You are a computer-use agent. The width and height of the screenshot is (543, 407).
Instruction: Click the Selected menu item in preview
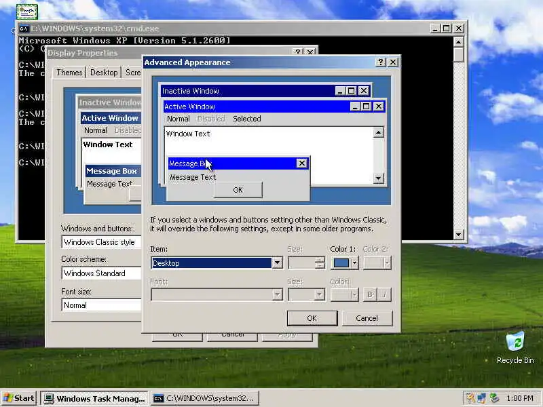click(247, 119)
